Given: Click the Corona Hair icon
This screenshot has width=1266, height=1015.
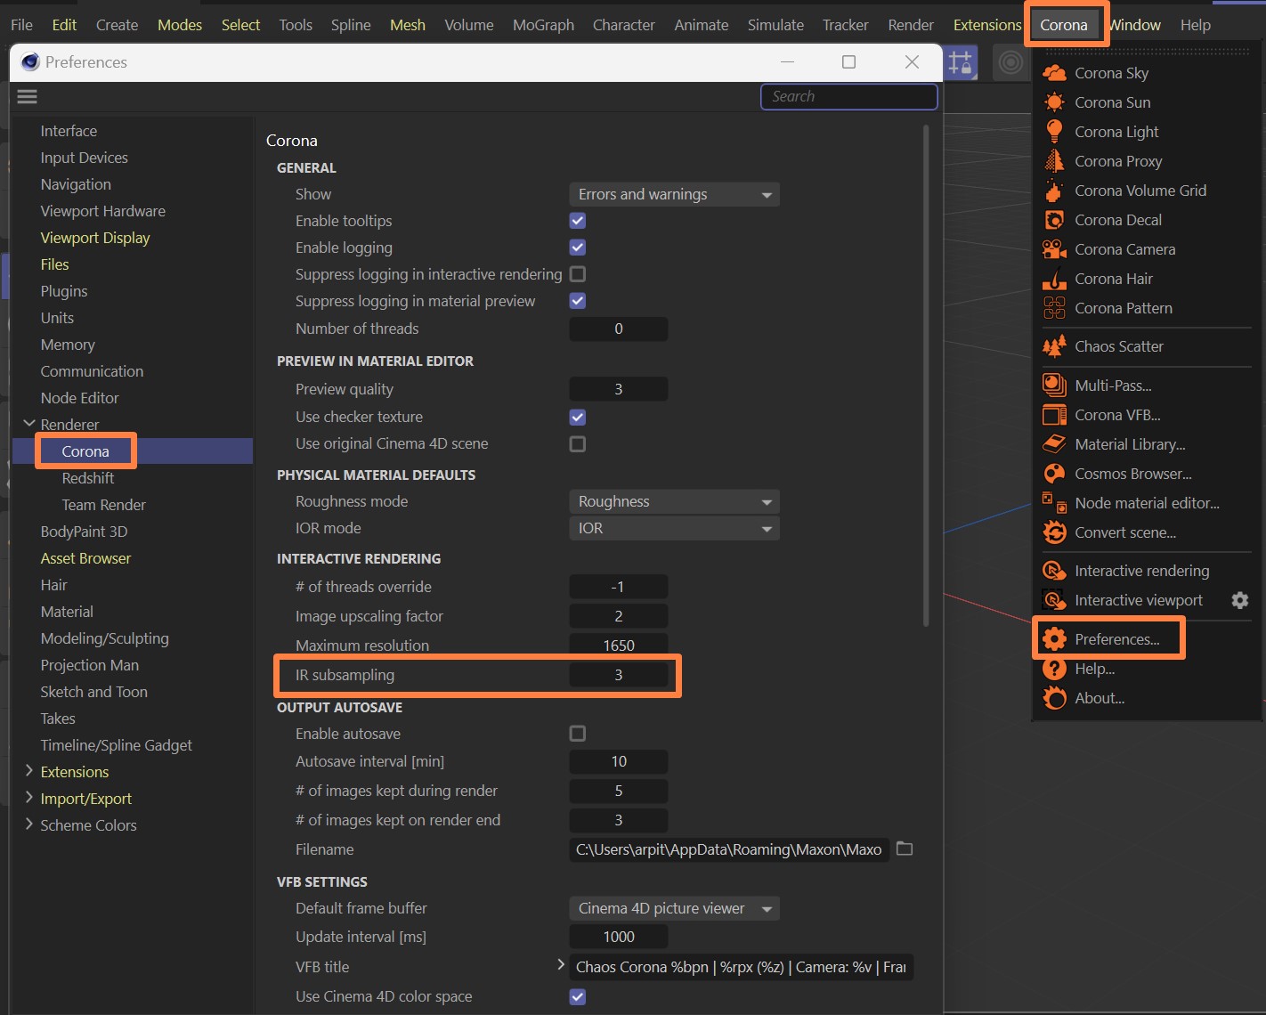Looking at the screenshot, I should [x=1054, y=279].
